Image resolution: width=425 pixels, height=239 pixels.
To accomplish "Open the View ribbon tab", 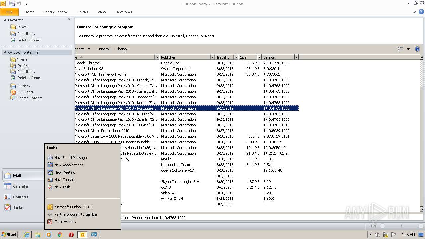I will [102, 12].
